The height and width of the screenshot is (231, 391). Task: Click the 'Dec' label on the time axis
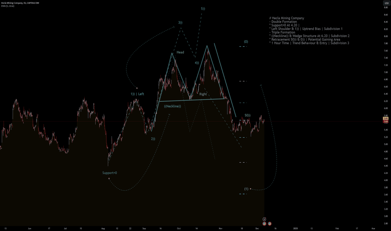257,228
